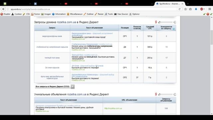The width and height of the screenshot is (213, 120).
Task: Open the Cookies toolbar menu
Action: tap(17, 14)
